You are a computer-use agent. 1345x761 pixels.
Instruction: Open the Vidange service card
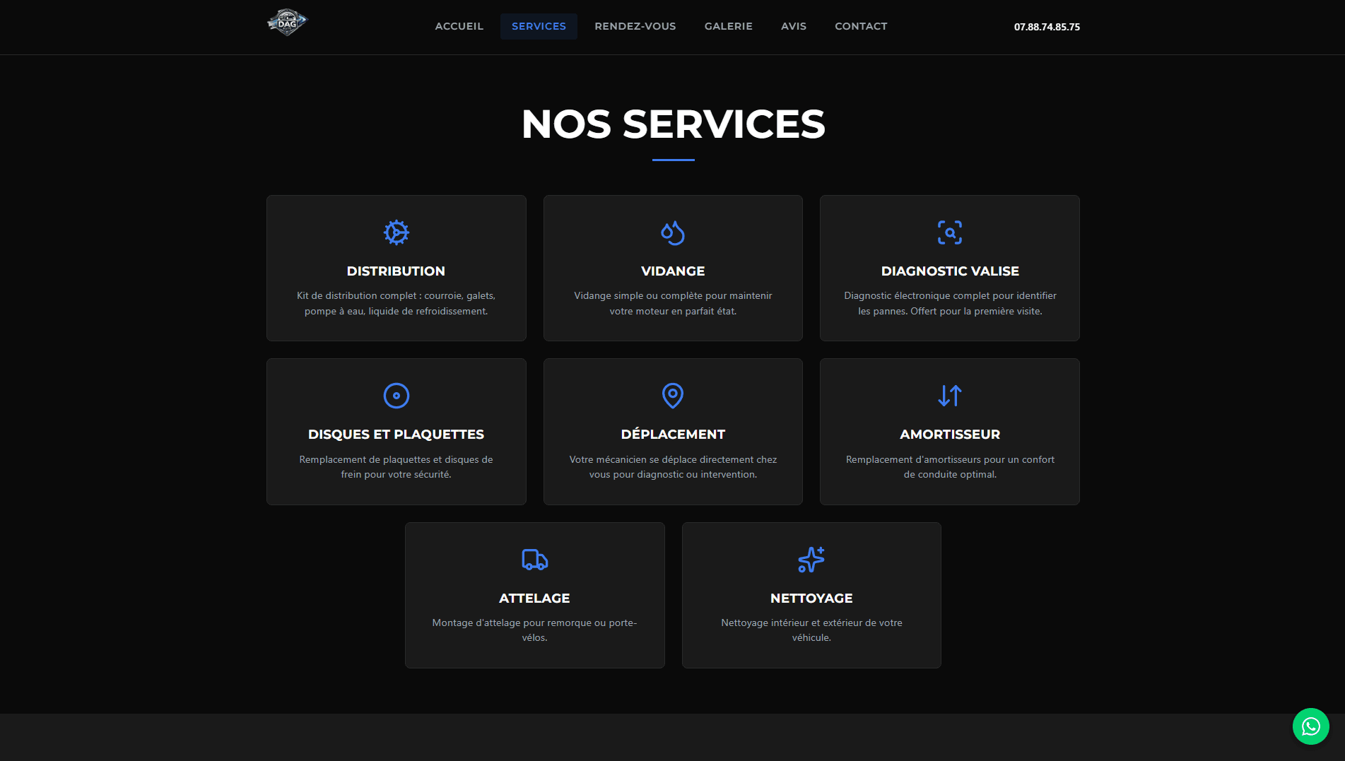click(672, 269)
